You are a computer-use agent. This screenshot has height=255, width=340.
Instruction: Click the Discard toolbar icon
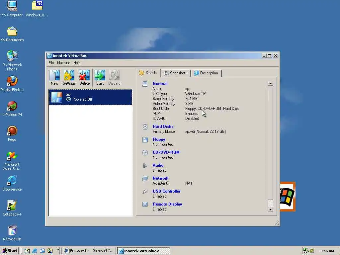114,77
